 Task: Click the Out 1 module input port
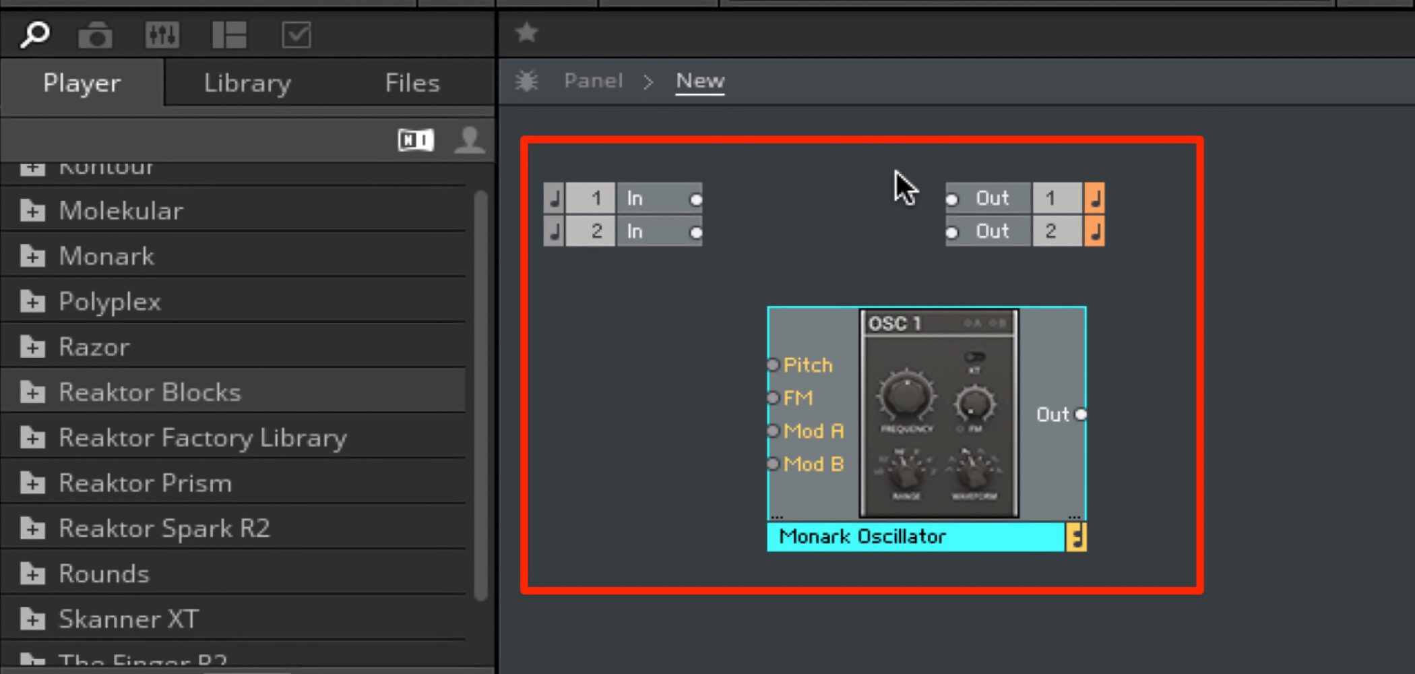pos(951,200)
